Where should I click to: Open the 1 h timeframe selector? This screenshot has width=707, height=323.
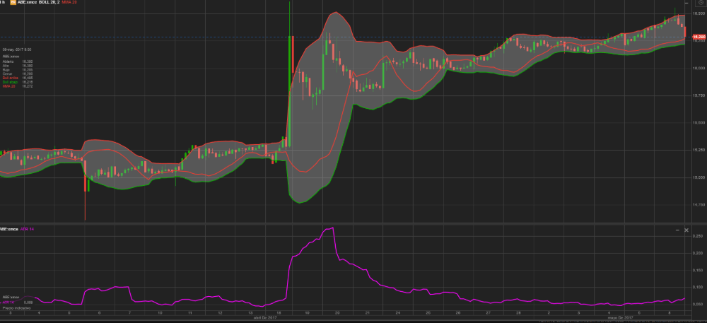click(3, 3)
